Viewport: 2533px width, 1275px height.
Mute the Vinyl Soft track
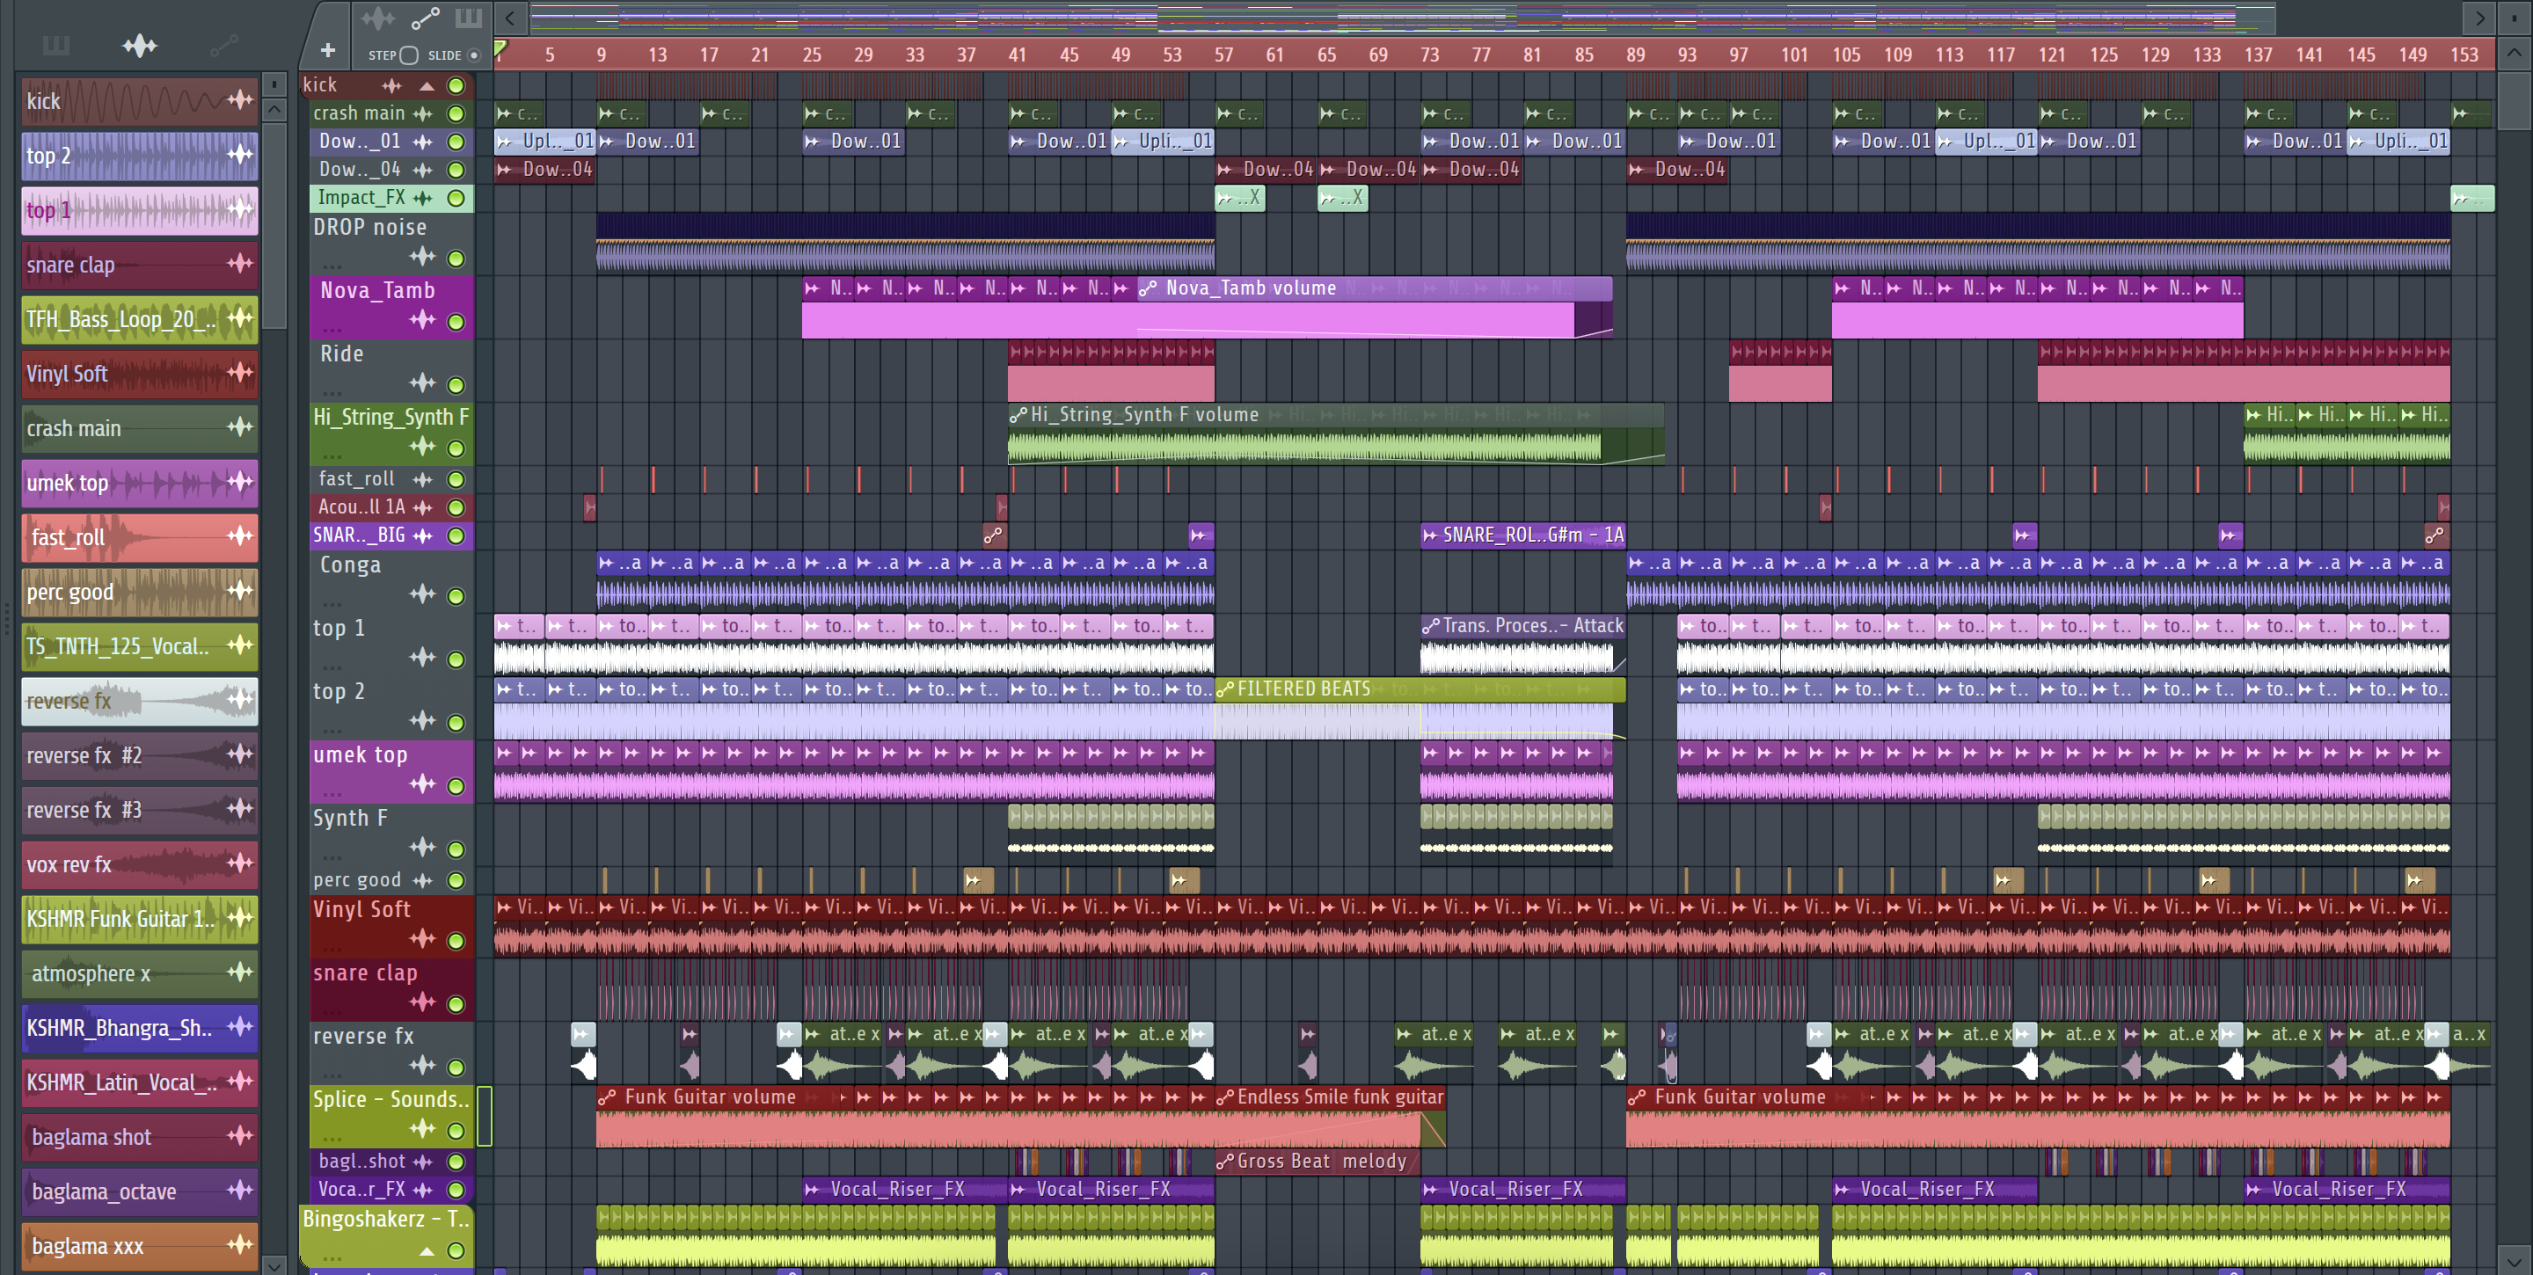tap(456, 941)
